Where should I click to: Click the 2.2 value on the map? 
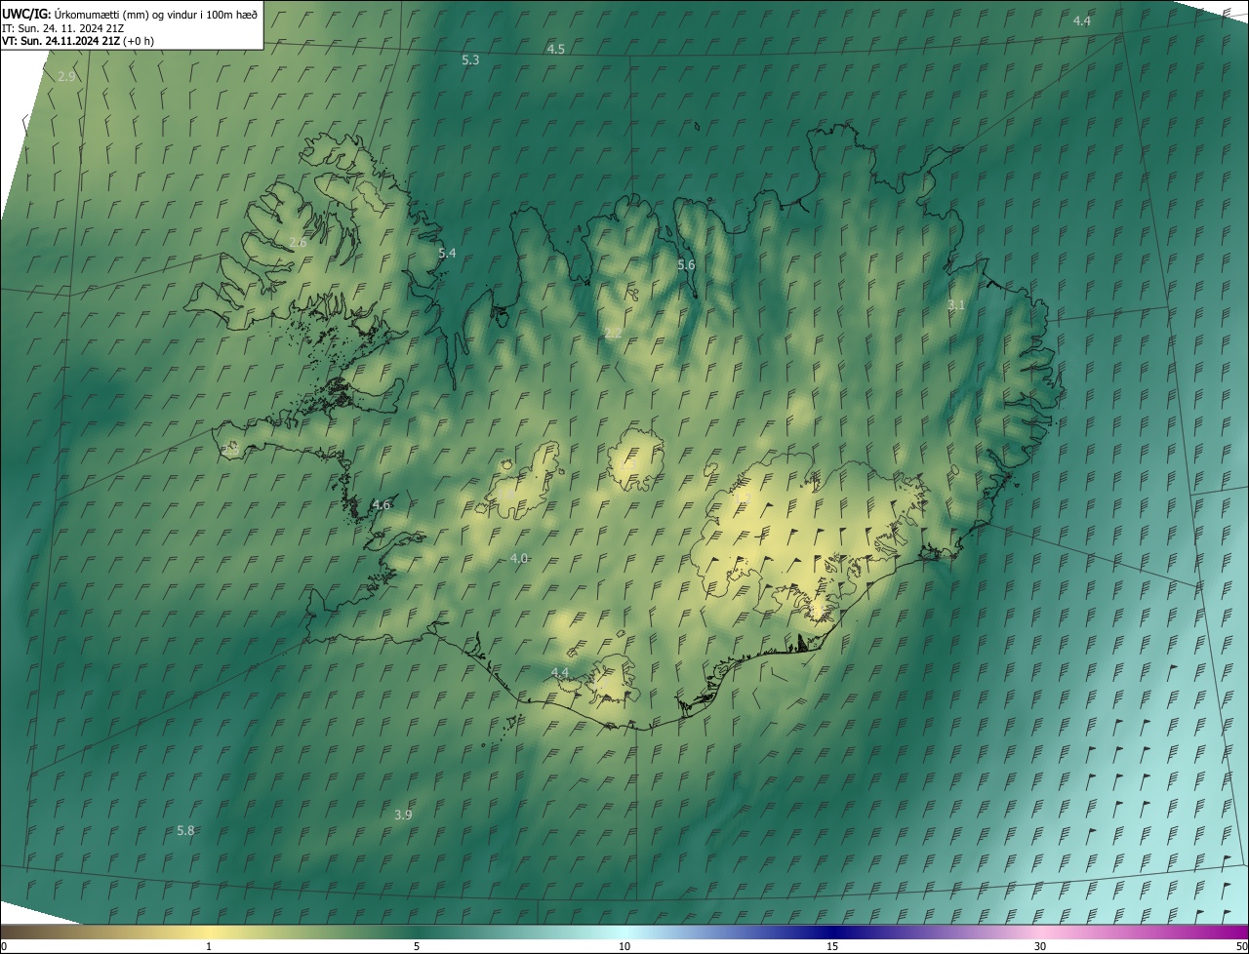tap(613, 334)
